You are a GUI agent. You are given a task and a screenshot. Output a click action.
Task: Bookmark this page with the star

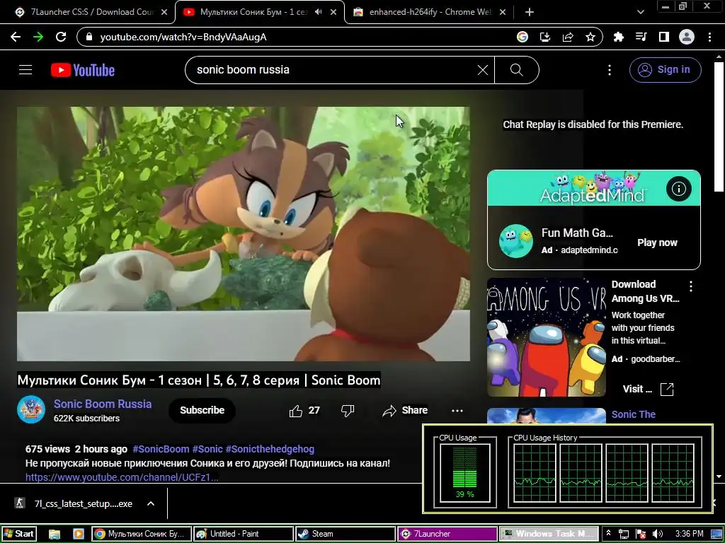coord(590,37)
